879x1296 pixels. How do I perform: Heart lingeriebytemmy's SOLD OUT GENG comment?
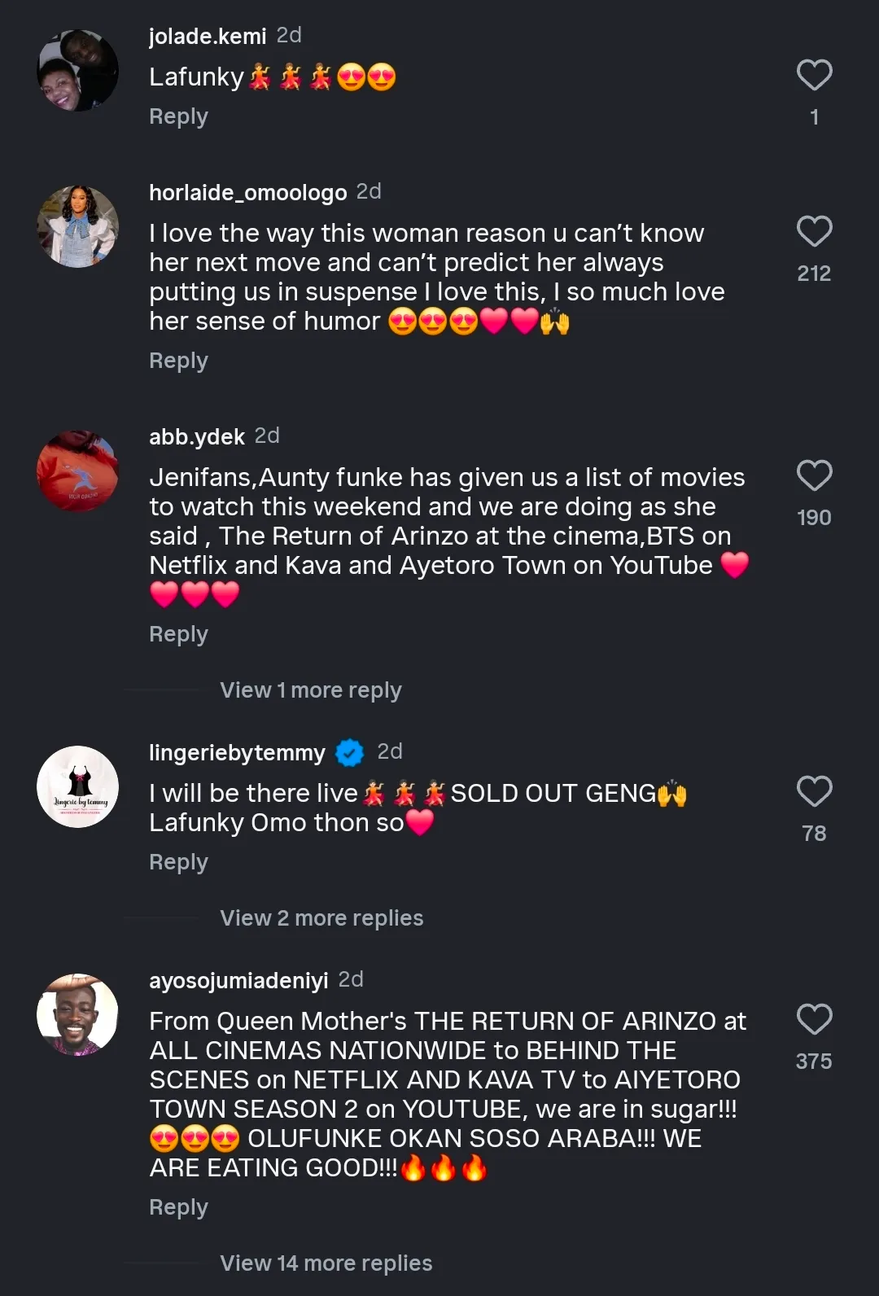(814, 792)
